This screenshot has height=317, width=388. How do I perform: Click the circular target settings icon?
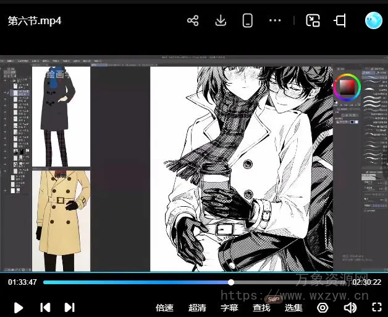click(x=323, y=308)
